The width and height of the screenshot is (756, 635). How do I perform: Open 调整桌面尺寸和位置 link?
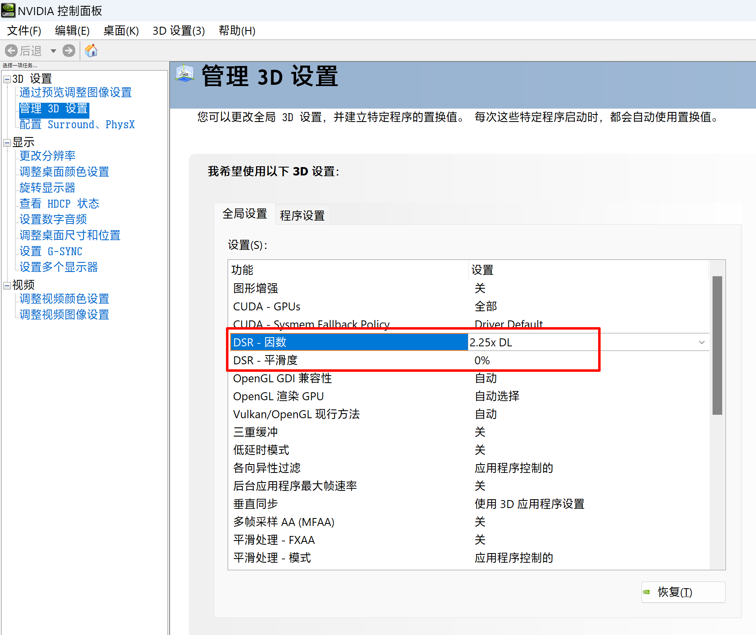click(70, 235)
